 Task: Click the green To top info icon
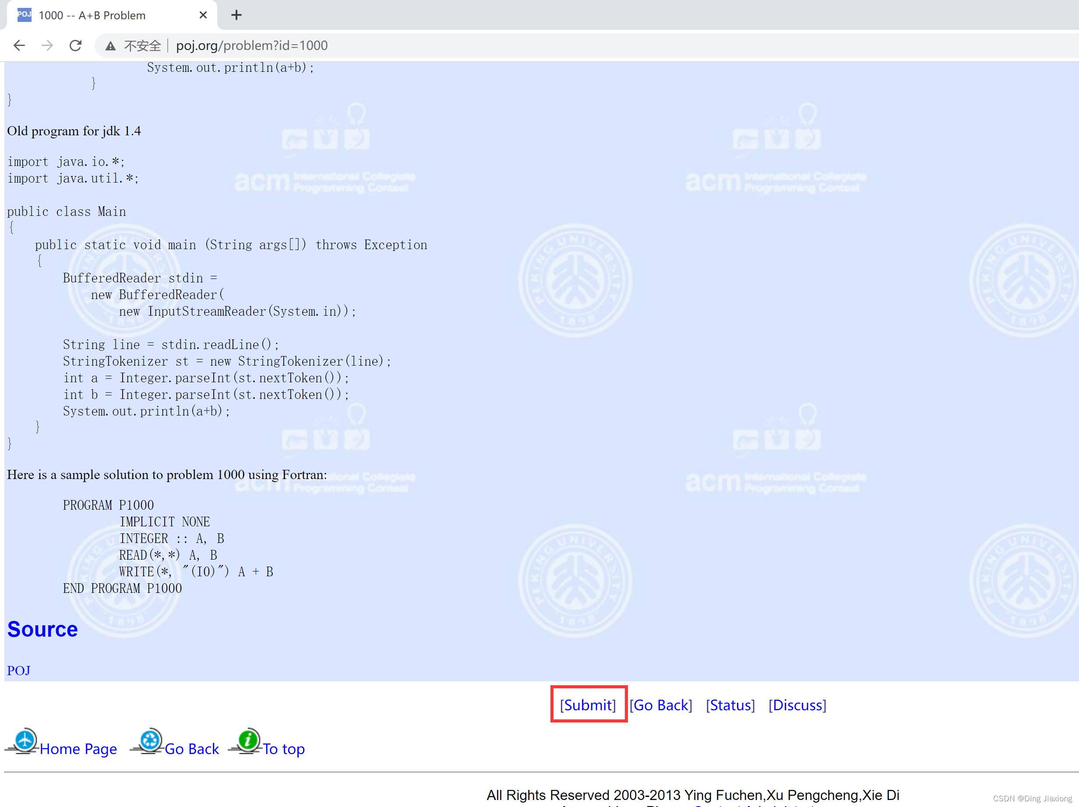click(248, 741)
